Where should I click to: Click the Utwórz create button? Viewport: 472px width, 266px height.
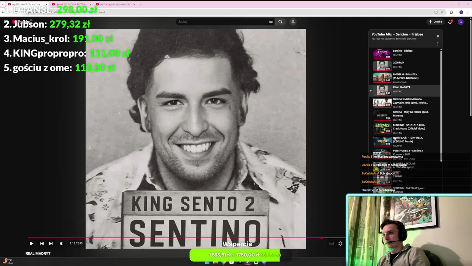tap(435, 22)
